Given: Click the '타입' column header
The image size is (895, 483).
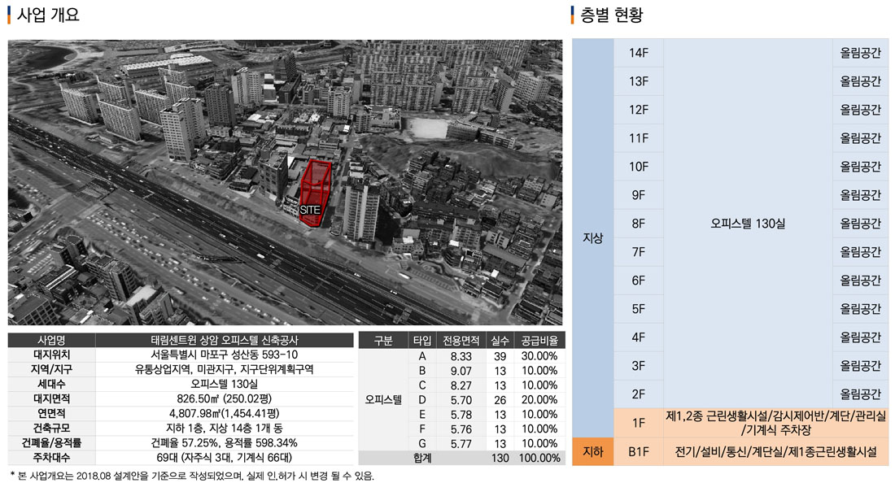Looking at the screenshot, I should click(422, 341).
